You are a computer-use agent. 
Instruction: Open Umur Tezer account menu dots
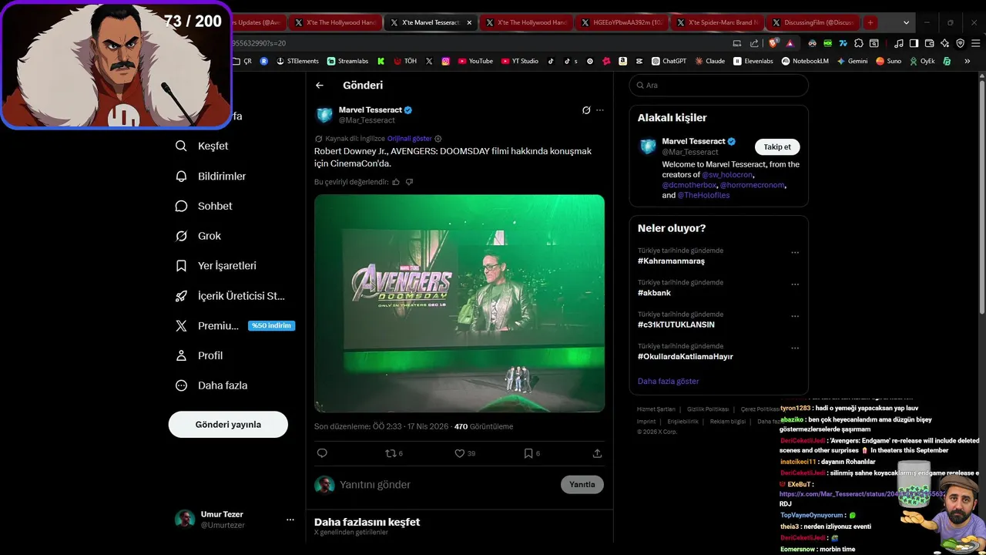(290, 520)
